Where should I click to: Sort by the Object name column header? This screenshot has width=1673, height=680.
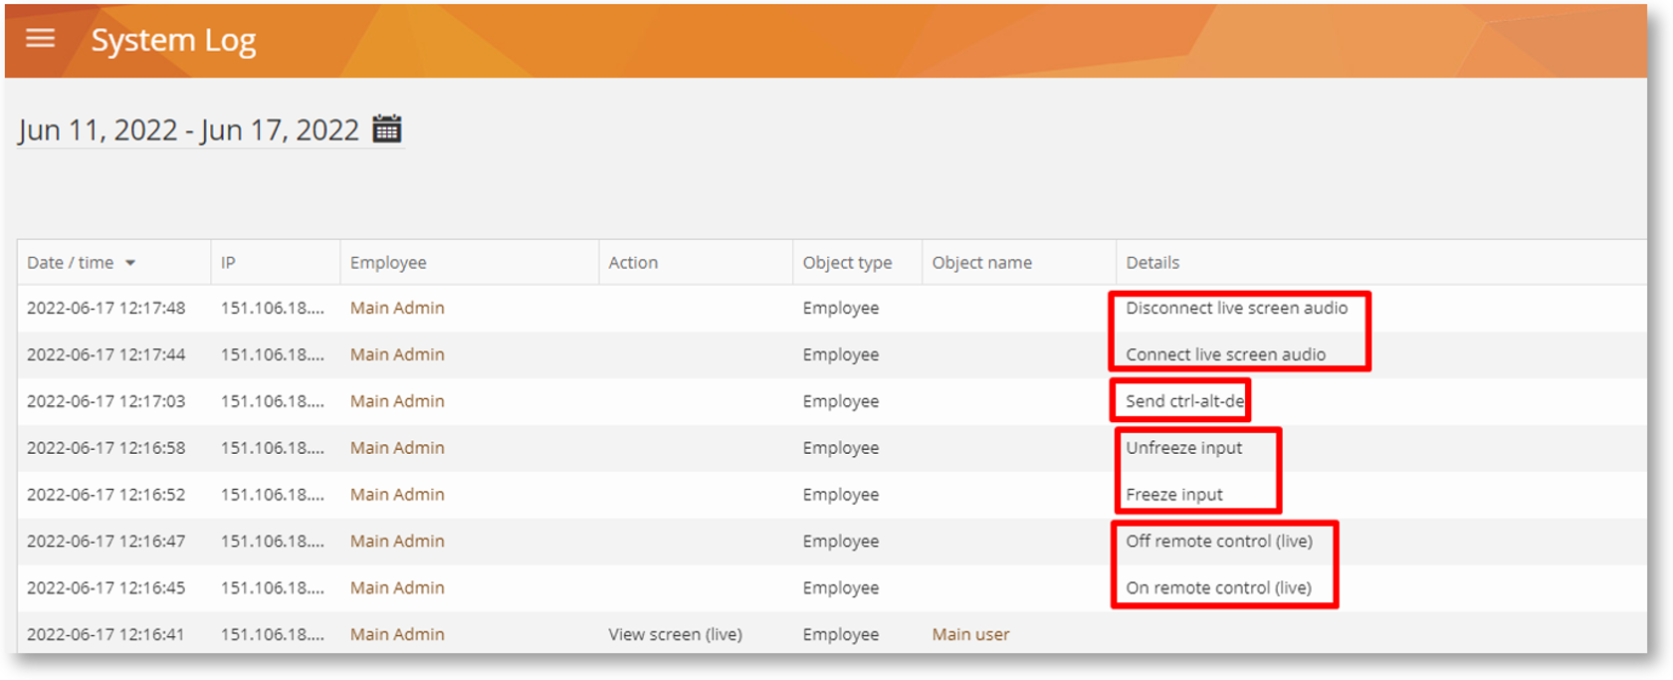tap(981, 263)
